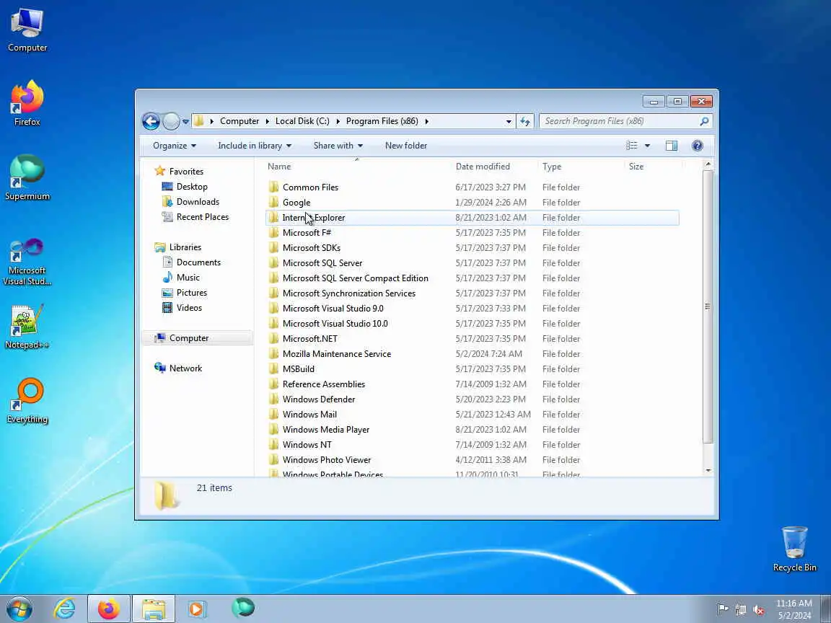Viewport: 831px width, 623px height.
Task: Click the file list scroll up arrow
Action: 708,164
